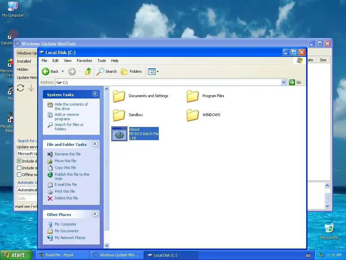Click the keyboard icon in system tray
The height and width of the screenshot is (260, 346).
point(308,255)
